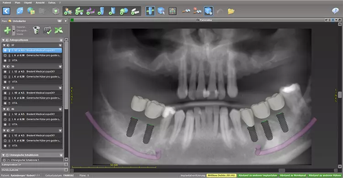Click Abstand zu Nervkanal indicator
Image resolution: width=343 pixels, height=178 pixels.
point(293,175)
